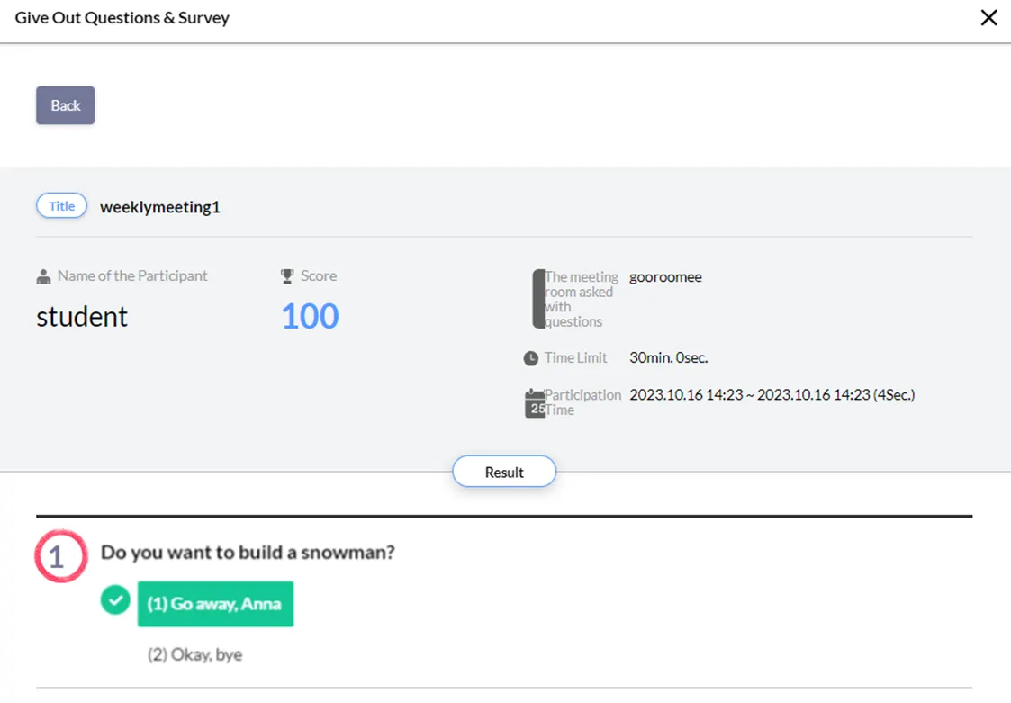Select answer "(2) Okay, bye"

point(194,654)
